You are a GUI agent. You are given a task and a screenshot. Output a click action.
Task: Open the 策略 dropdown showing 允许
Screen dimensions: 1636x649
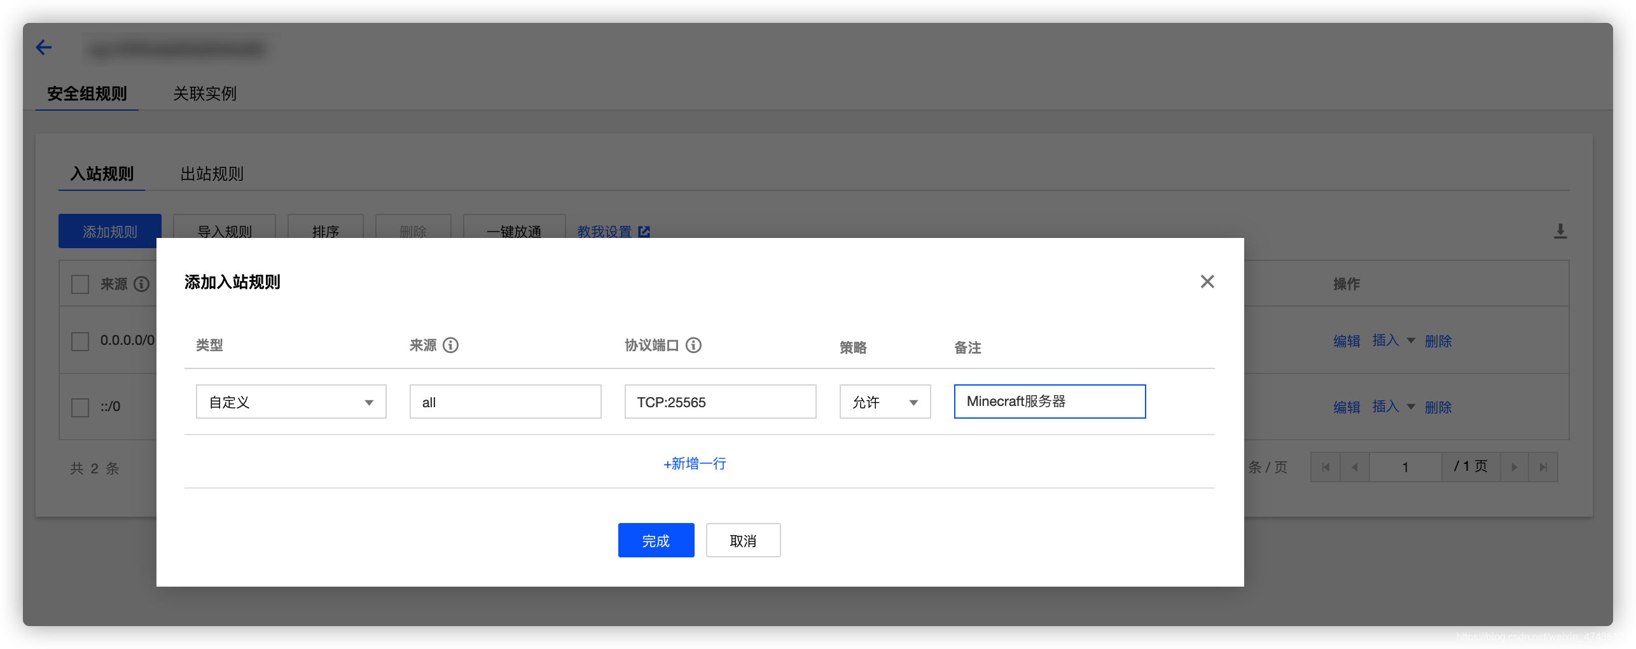point(885,401)
